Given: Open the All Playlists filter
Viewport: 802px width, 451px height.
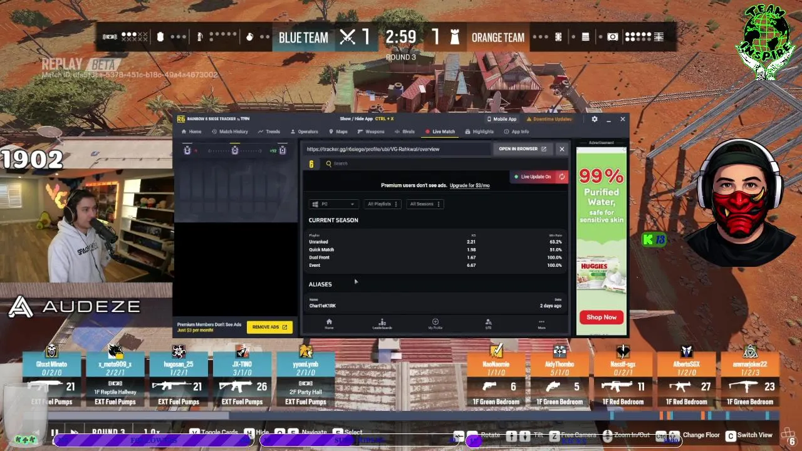Looking at the screenshot, I should point(382,204).
